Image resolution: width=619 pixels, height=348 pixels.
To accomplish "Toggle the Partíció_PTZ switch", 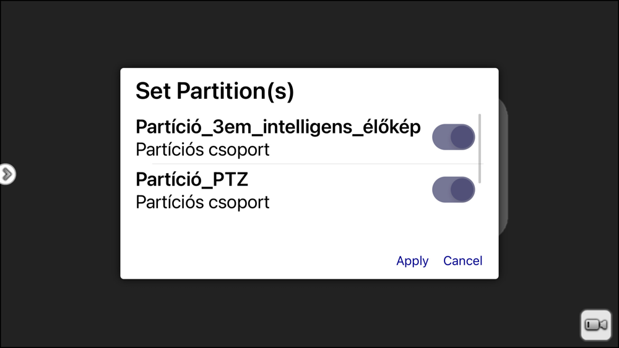I will pos(453,190).
